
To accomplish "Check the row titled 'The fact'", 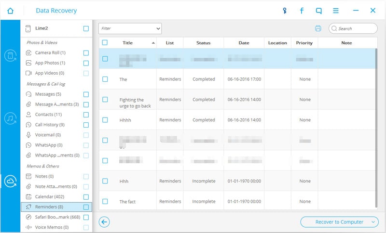I will tap(105, 201).
